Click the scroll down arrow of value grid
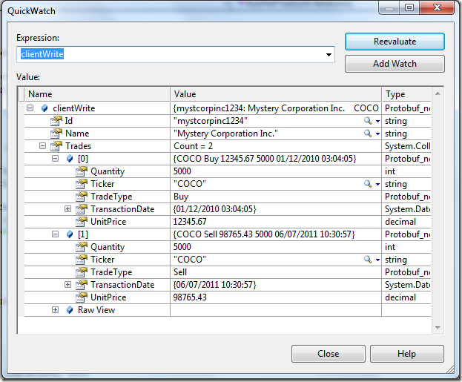Screen dimensions: 462x382 click(x=438, y=327)
